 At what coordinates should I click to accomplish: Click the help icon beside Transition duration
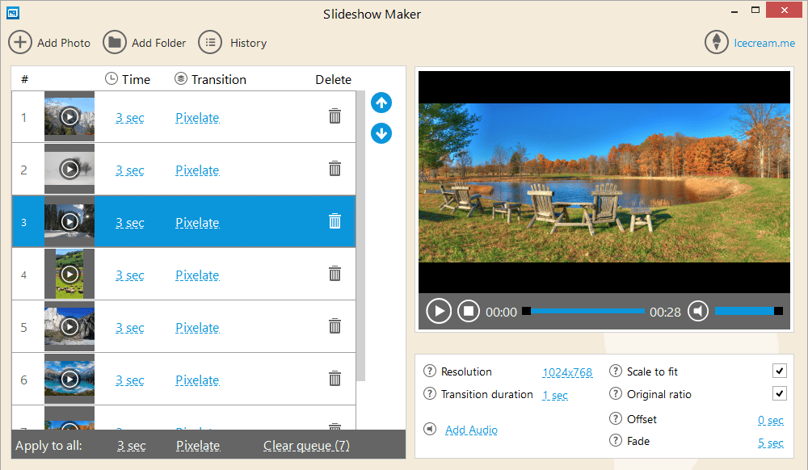(430, 394)
